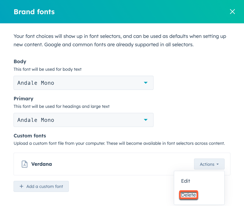Click the caret icon on the Primary font selector

click(x=146, y=120)
